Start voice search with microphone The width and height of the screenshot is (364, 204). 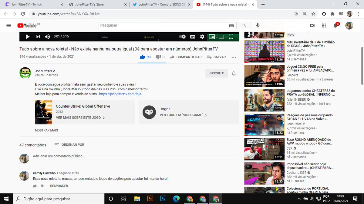[258, 26]
